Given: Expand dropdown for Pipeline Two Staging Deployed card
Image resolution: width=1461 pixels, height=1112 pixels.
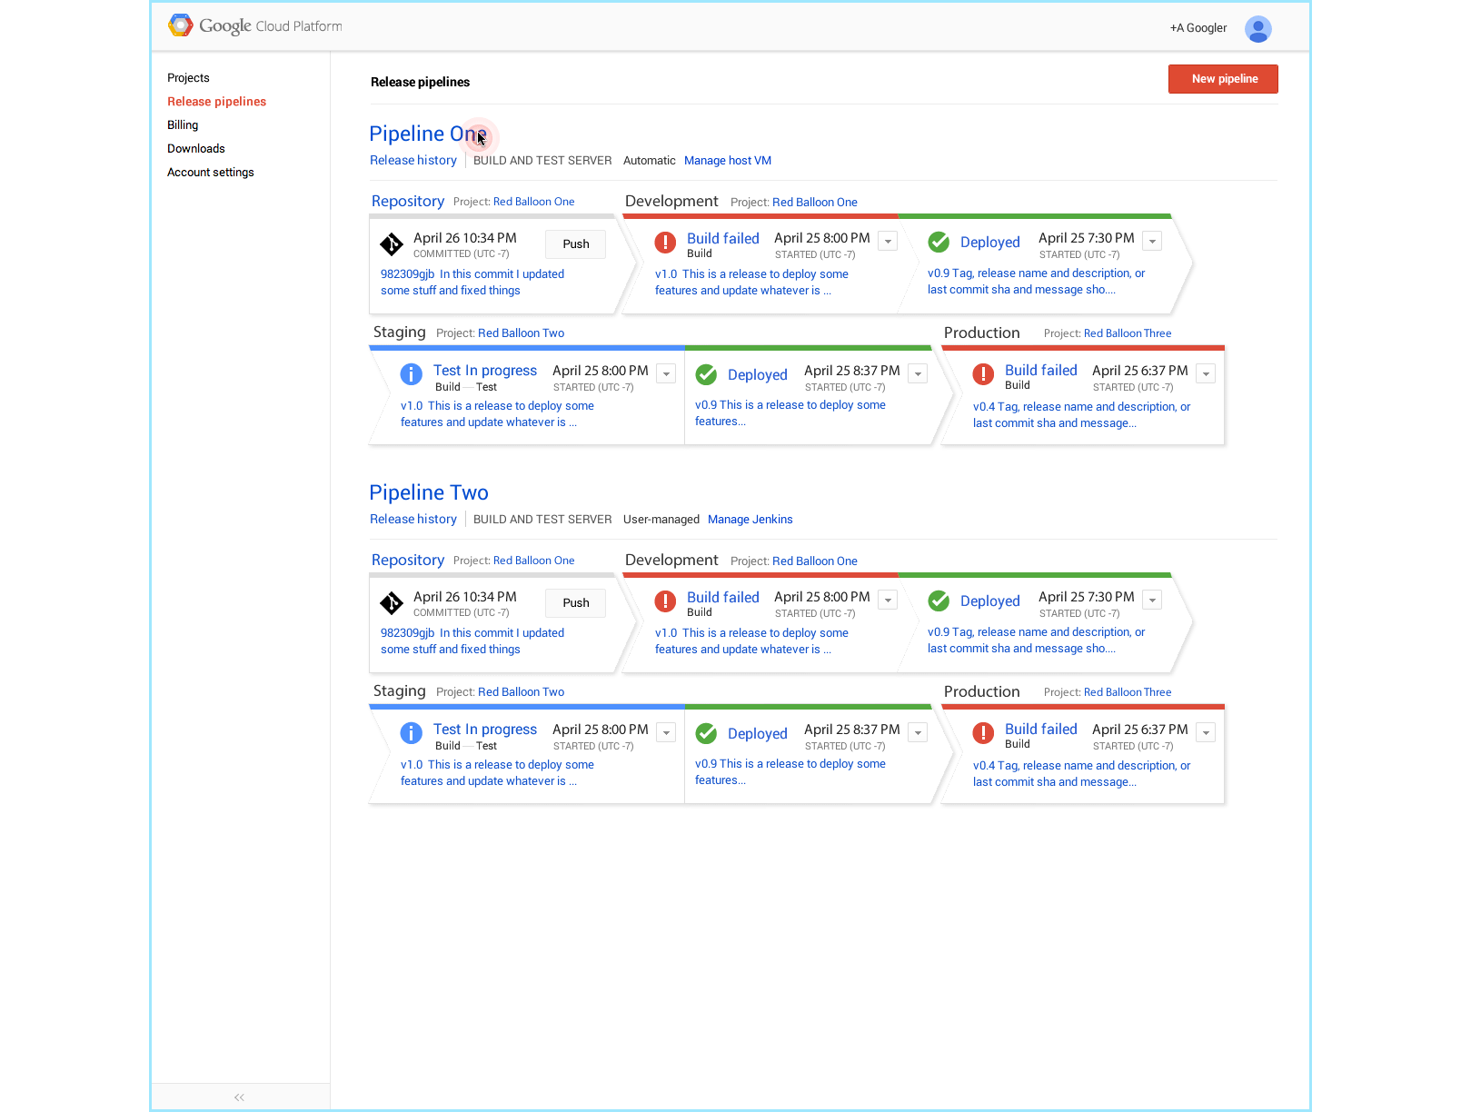Looking at the screenshot, I should point(919,733).
